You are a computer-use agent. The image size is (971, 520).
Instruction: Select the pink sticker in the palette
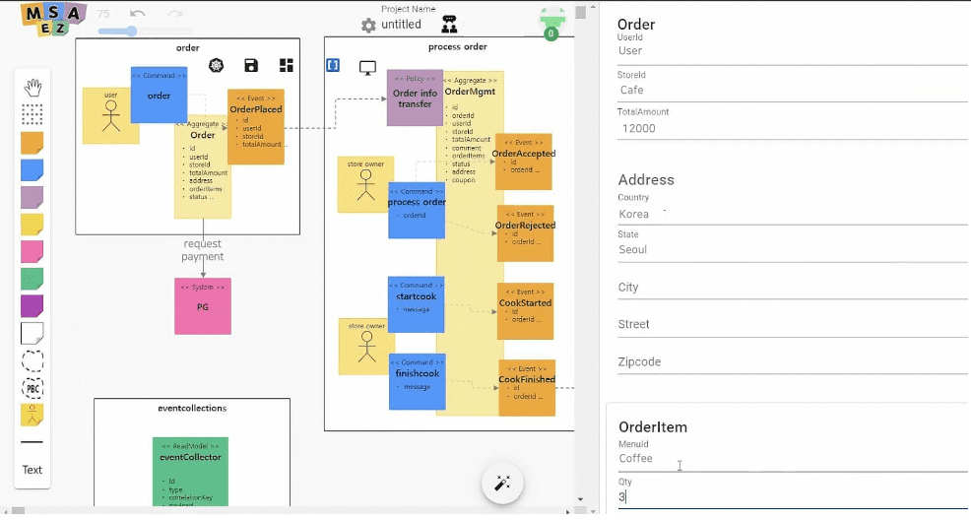pos(32,252)
